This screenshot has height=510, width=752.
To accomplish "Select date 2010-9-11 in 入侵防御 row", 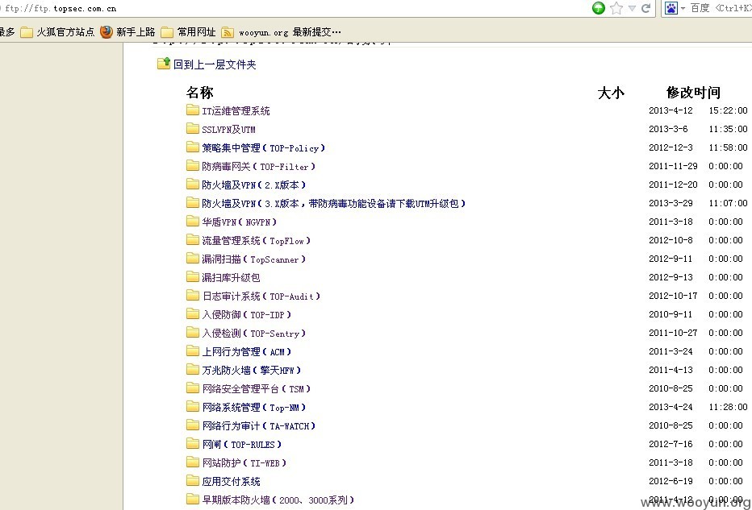I will [x=671, y=314].
